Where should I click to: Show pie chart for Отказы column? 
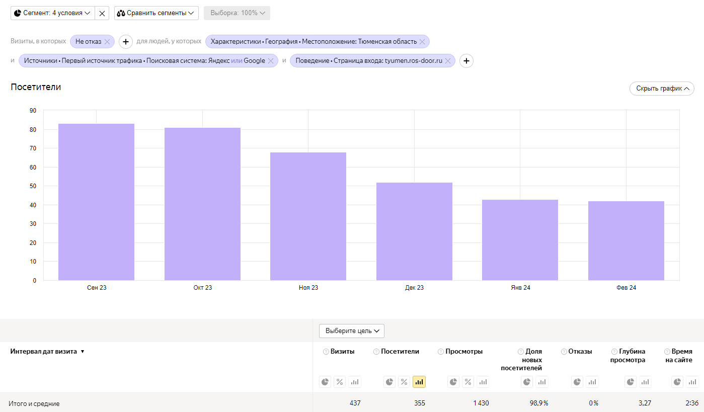pos(577,382)
